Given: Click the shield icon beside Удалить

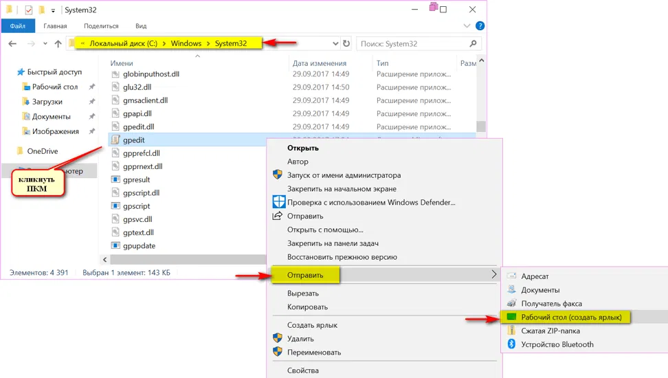Looking at the screenshot, I should (278, 338).
